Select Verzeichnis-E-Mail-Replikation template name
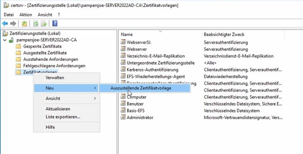The height and width of the screenshot is (154, 303). (156, 56)
